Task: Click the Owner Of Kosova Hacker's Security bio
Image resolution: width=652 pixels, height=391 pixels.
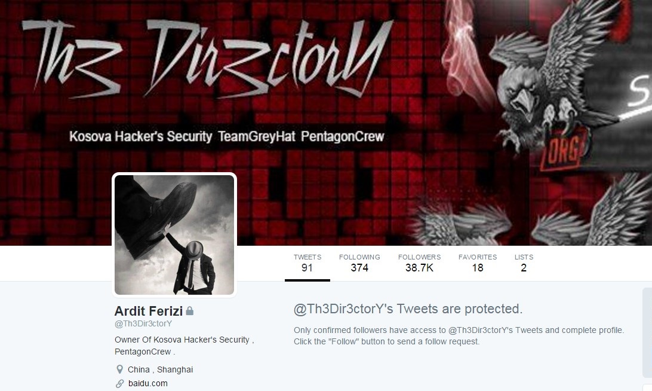Action: tap(184, 346)
